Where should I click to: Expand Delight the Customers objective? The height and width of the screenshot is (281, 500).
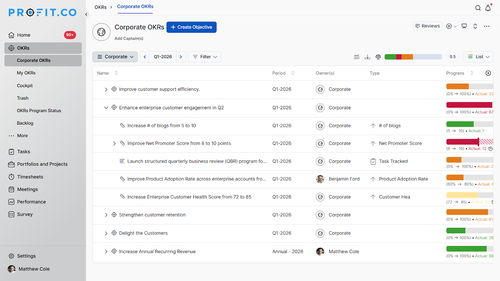point(106,233)
